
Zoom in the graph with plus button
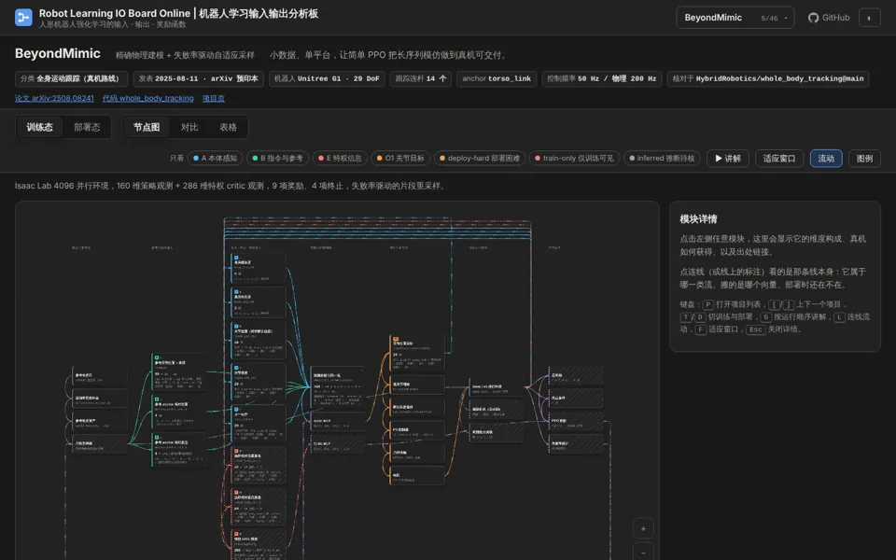(643, 528)
